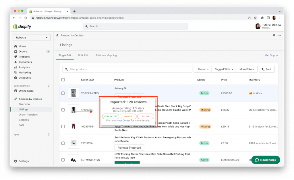Click the Get Support link
294x180 pixels.
tap(272, 55)
